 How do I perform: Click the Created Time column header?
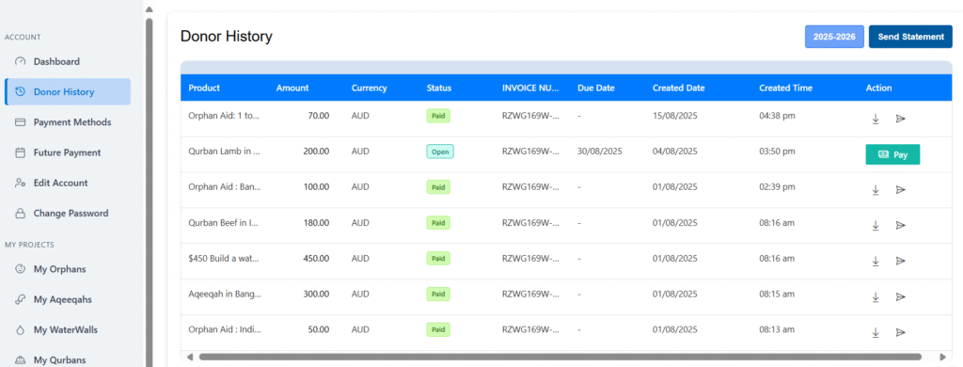point(785,88)
